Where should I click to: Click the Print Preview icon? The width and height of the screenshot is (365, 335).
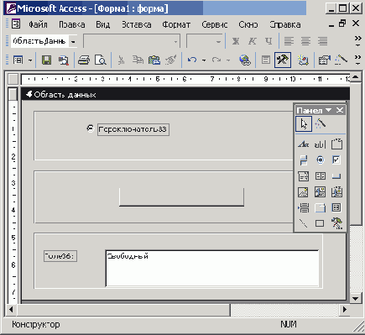point(101,60)
